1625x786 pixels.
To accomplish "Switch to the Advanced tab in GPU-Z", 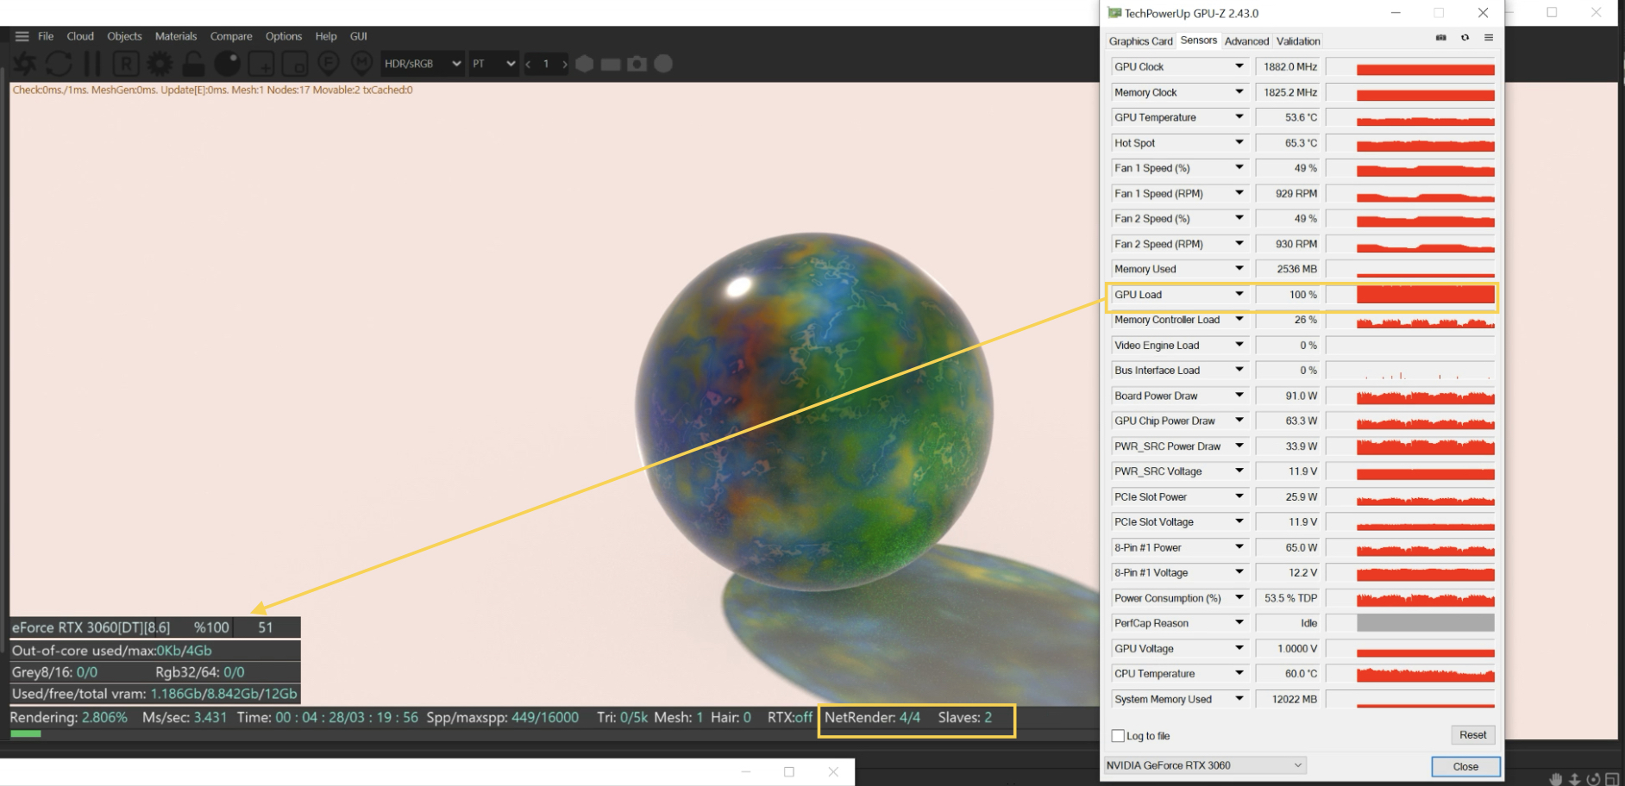I will [x=1246, y=41].
